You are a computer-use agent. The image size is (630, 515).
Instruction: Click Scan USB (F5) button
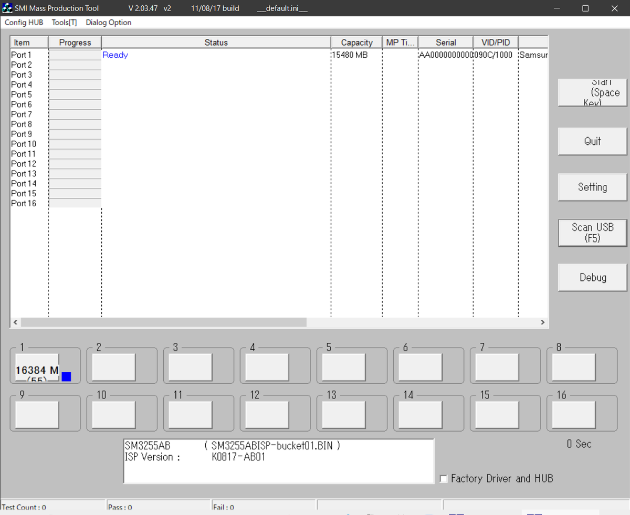592,233
